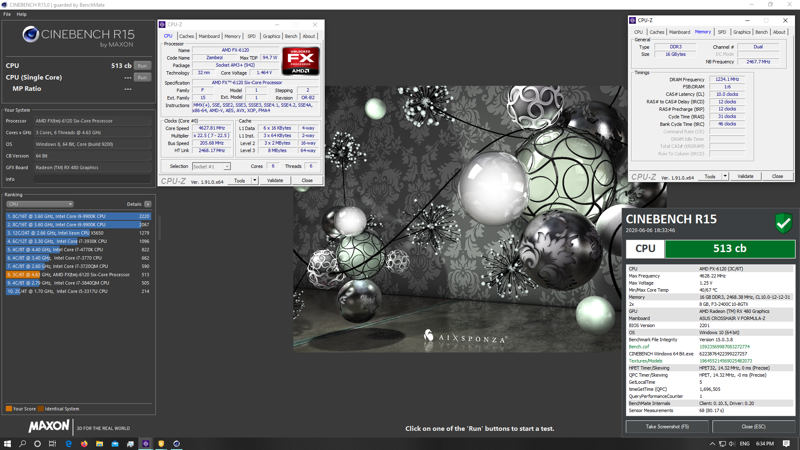
Task: Open Mail app in taskbar
Action: (x=115, y=444)
